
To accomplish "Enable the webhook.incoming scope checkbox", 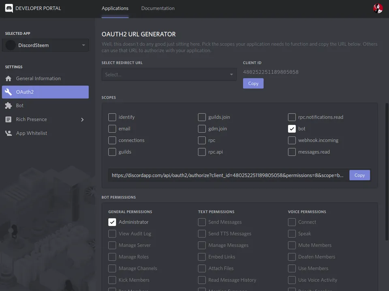I will (x=292, y=140).
